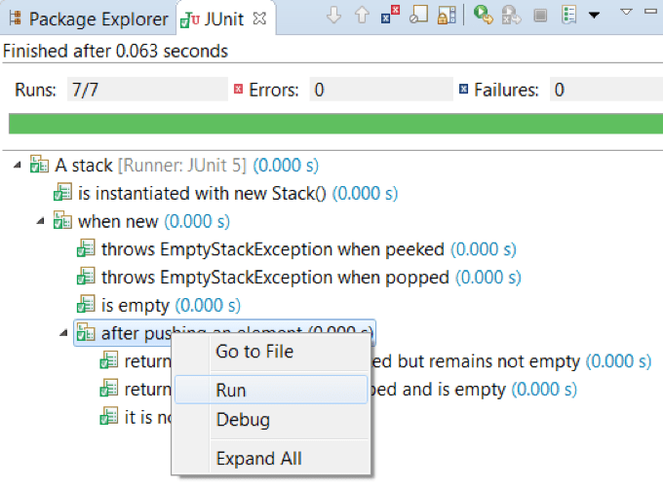Click the JUnit tab icon
This screenshot has width=663, height=488.
(190, 19)
